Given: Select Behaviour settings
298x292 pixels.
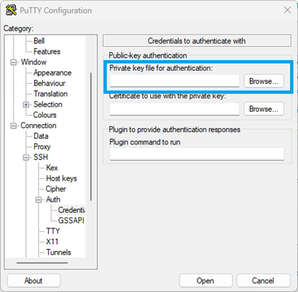Looking at the screenshot, I should (49, 83).
